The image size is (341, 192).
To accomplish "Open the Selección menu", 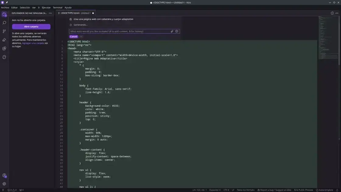I will point(25,7).
